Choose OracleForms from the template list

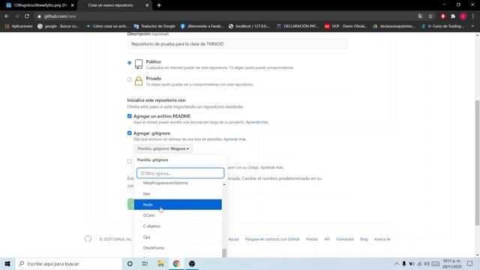178,248
